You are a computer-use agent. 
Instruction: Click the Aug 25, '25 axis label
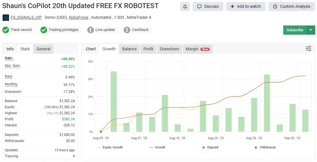(x=216, y=138)
